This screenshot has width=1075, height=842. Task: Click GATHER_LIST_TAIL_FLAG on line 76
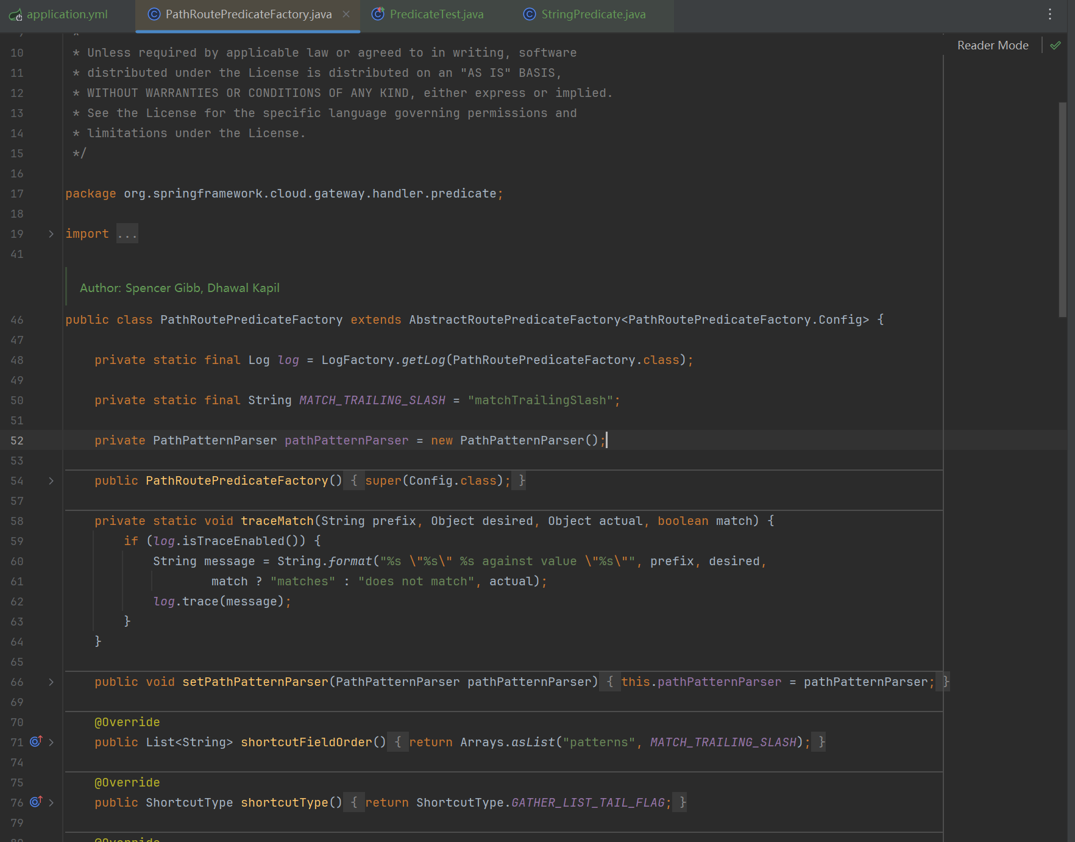coord(588,803)
